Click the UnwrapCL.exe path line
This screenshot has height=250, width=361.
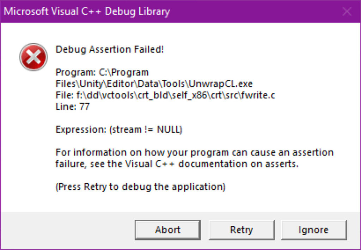tap(154, 84)
